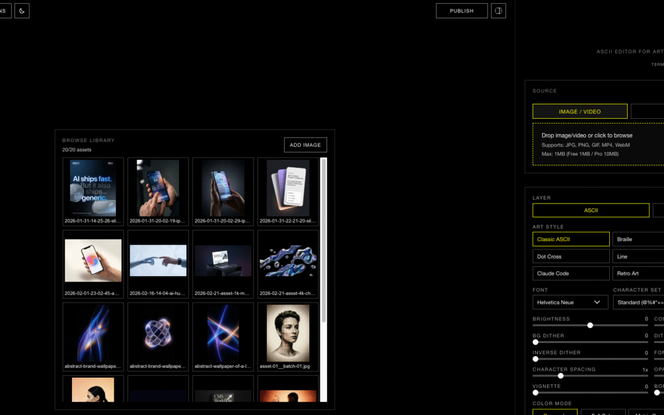
Task: Select thumbnail 2026-01-31-20-02-29-ip
Action: click(223, 192)
